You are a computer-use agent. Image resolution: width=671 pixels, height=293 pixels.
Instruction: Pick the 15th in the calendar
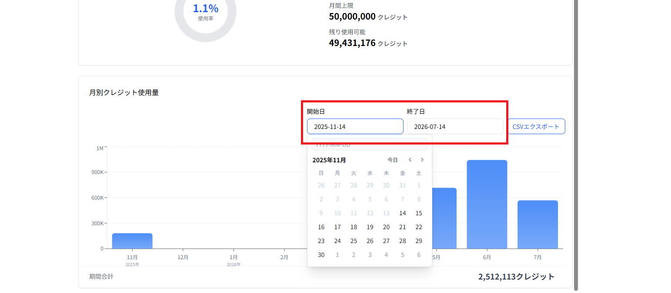(x=419, y=213)
